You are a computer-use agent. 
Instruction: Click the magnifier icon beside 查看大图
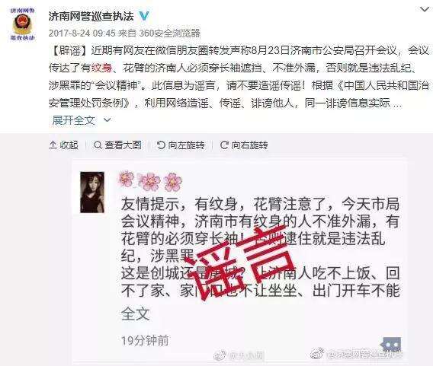click(x=98, y=145)
